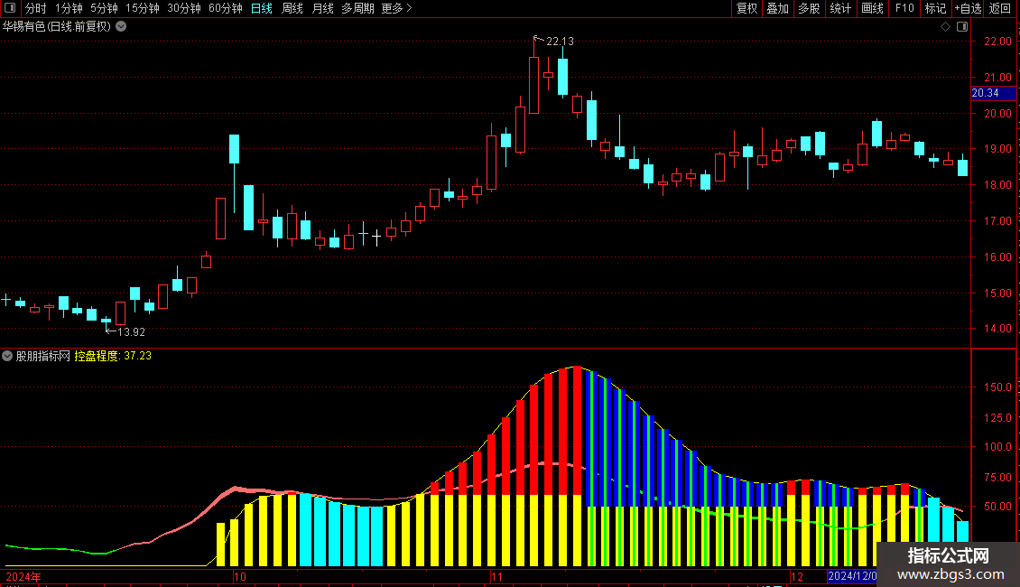Click the 13.92 low price marker
The image size is (1020, 587).
click(131, 332)
